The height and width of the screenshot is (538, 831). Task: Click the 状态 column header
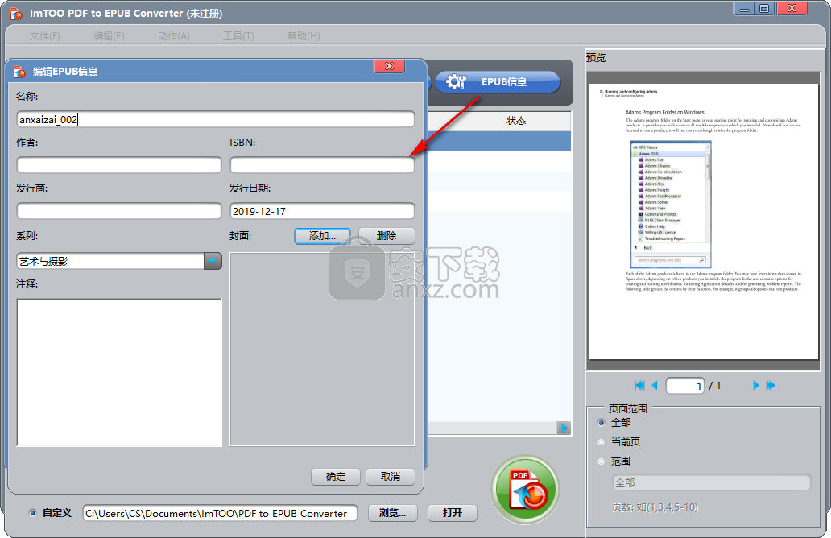pos(535,121)
